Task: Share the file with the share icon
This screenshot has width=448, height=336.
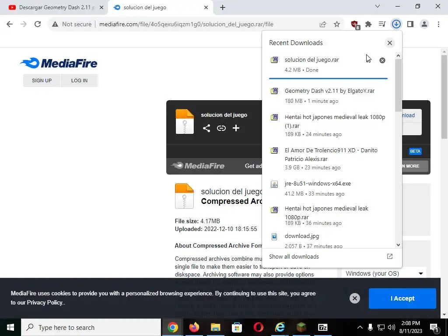Action: pyautogui.click(x=206, y=128)
